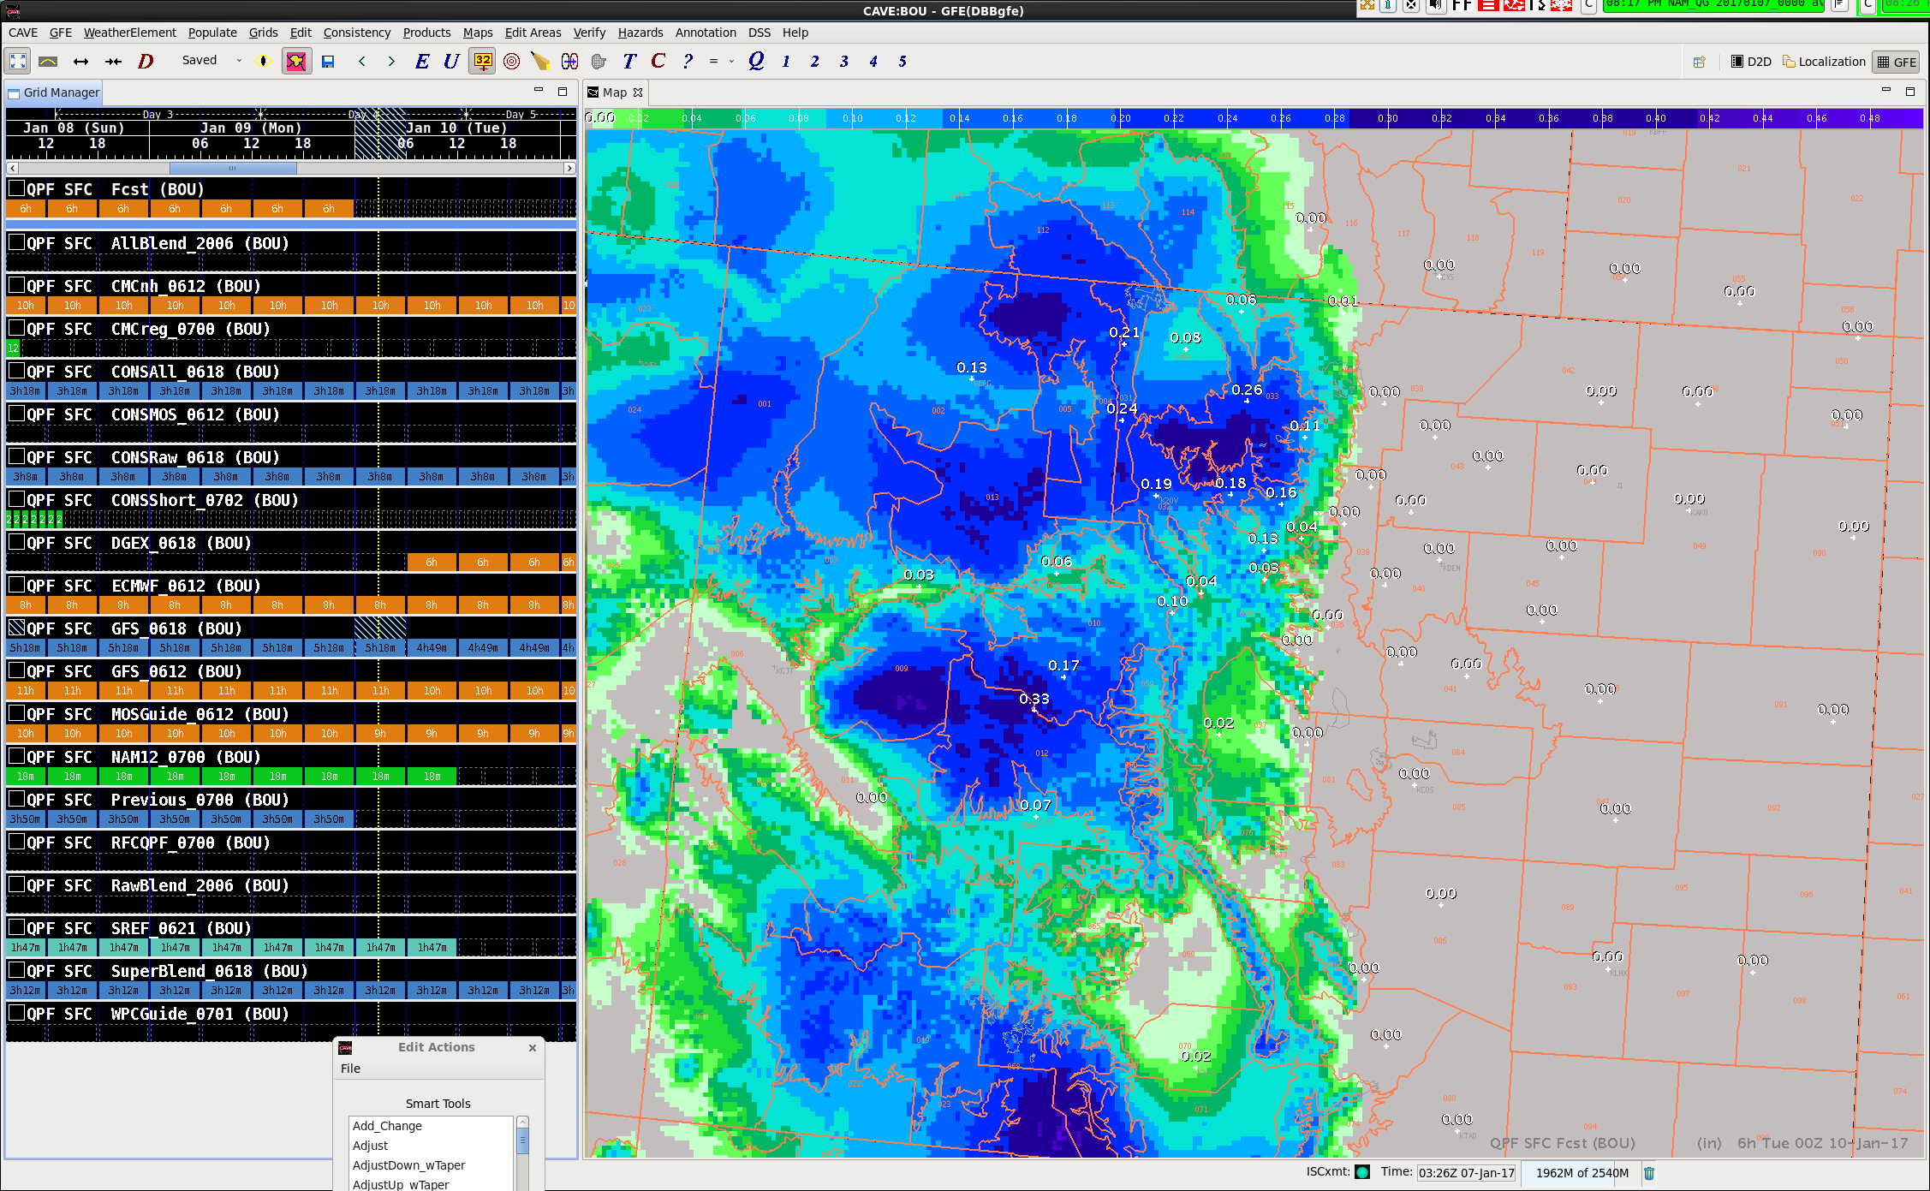Click the blue floppy disk save icon
This screenshot has height=1191, width=1930.
[x=328, y=61]
